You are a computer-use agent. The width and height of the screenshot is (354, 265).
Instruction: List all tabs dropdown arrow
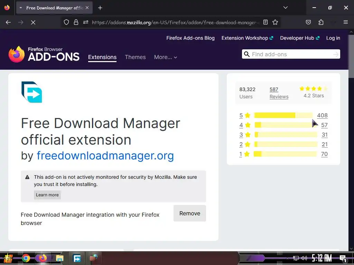coord(285,8)
